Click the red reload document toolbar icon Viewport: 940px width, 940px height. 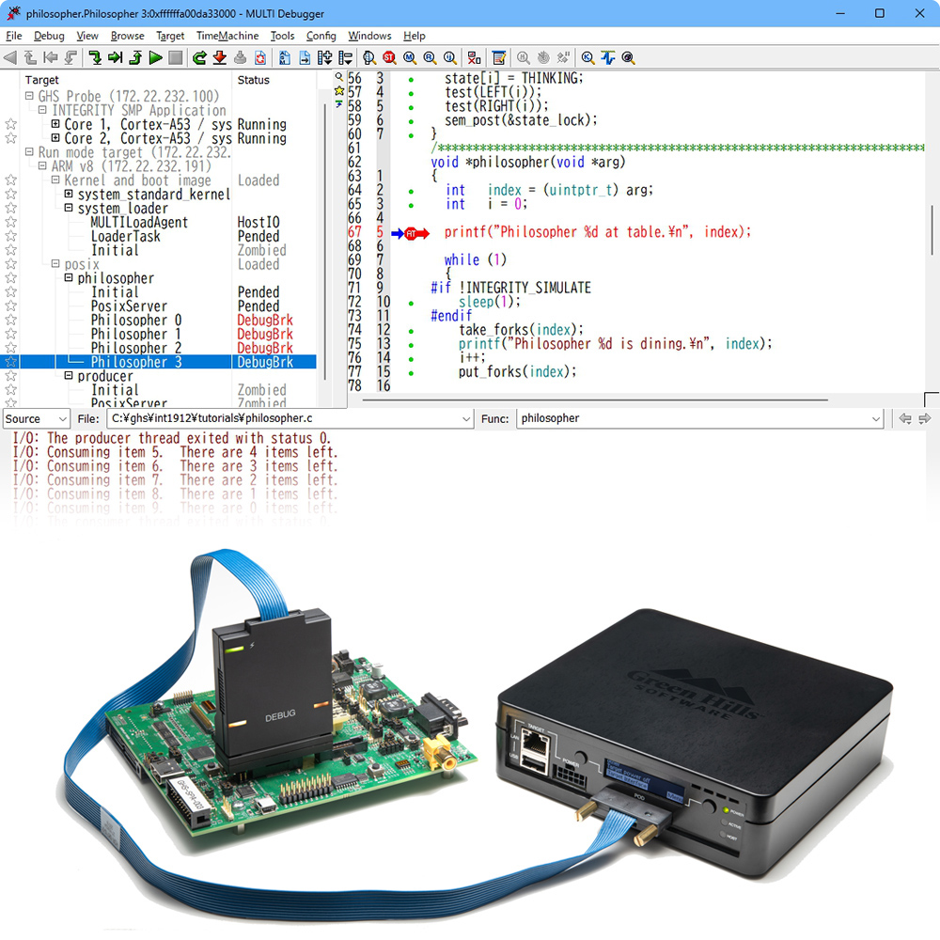pyautogui.click(x=260, y=57)
